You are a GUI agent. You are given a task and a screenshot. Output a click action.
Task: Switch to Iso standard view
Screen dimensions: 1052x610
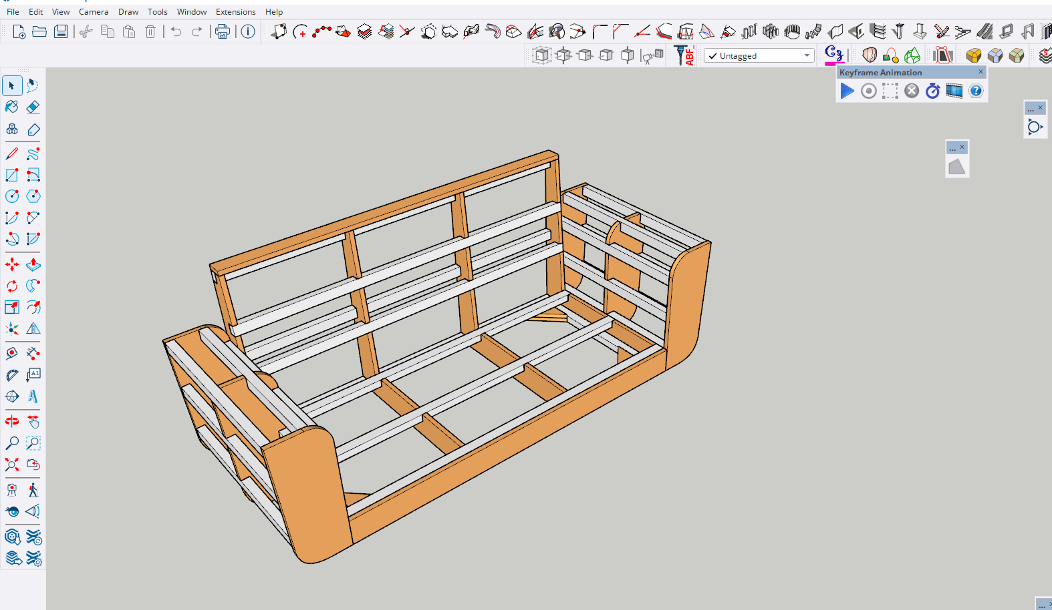tap(541, 55)
